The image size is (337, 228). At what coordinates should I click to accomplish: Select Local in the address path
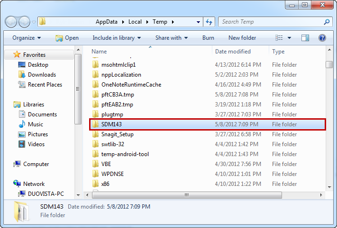pyautogui.click(x=135, y=22)
